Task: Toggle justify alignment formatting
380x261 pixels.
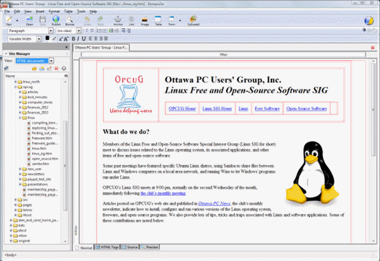Action: click(106, 38)
